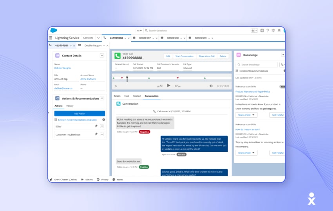The width and height of the screenshot is (333, 211).
Task: Play the call recording
Action: click(x=168, y=85)
